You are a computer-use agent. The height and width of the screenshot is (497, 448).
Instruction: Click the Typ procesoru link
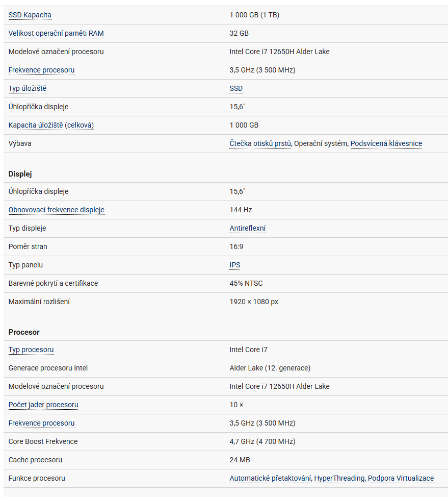31,350
